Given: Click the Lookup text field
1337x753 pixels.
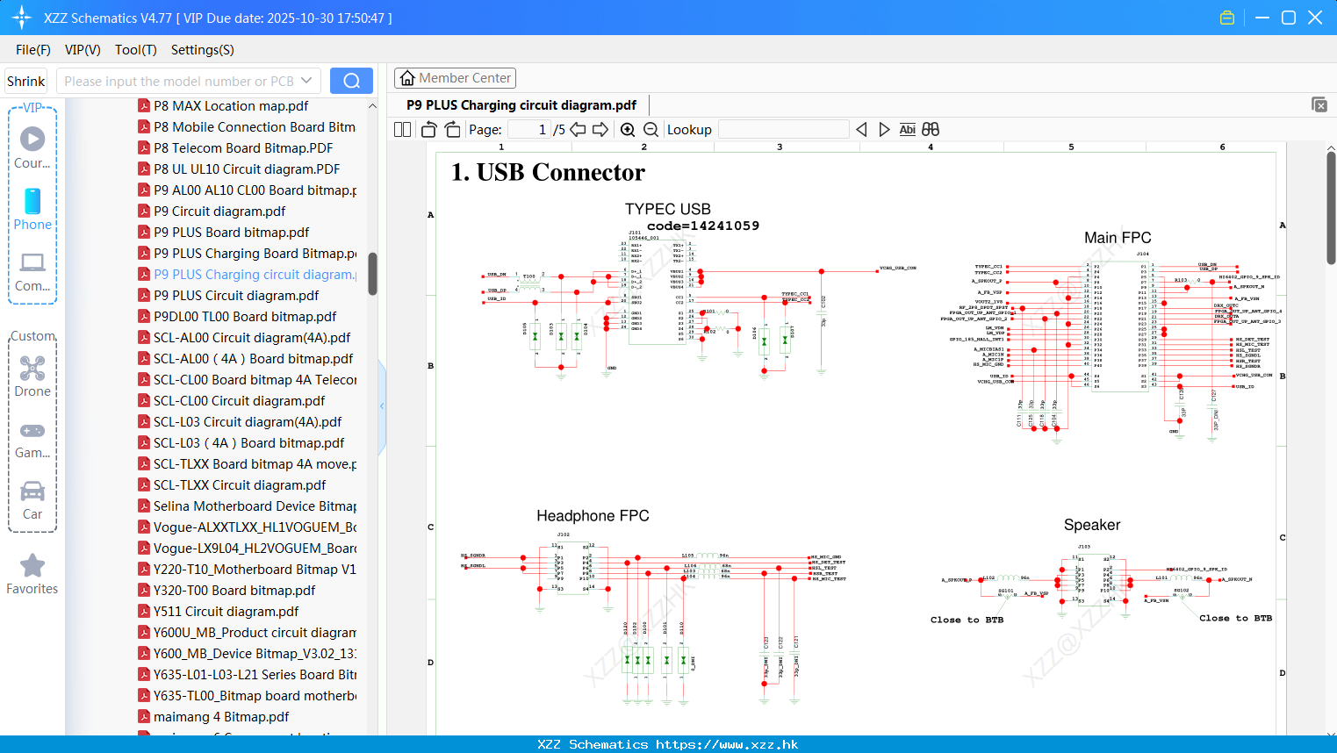Looking at the screenshot, I should coord(784,130).
